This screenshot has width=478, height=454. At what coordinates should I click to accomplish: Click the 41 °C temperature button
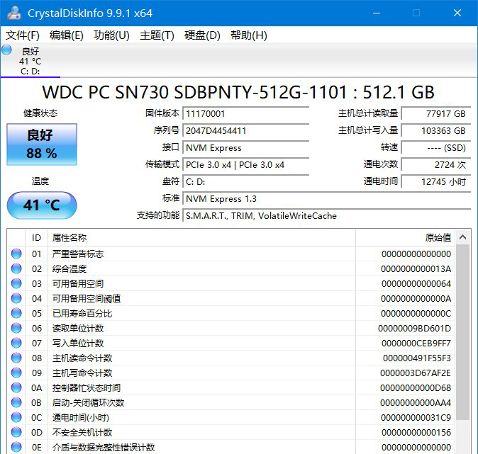[42, 205]
